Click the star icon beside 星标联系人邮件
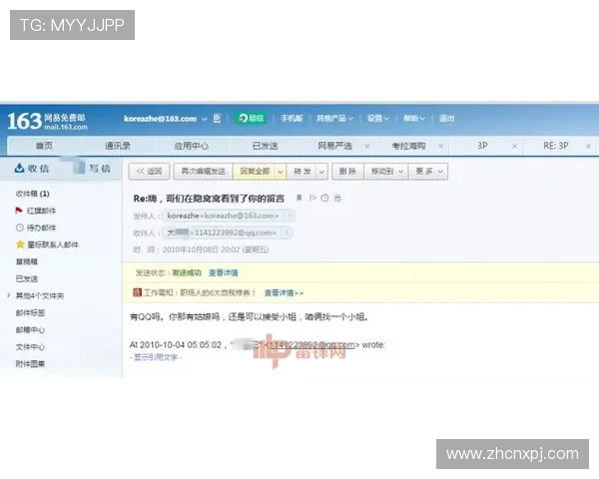The height and width of the screenshot is (479, 599). pos(19,244)
